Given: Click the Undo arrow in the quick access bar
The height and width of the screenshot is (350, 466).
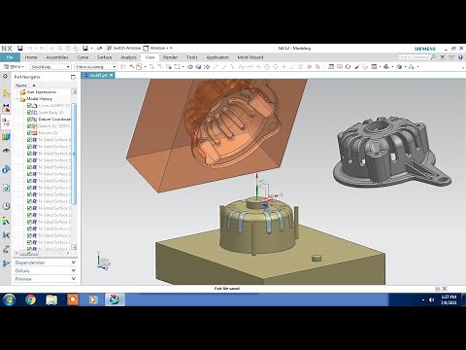Looking at the screenshot, I should click(x=30, y=49).
